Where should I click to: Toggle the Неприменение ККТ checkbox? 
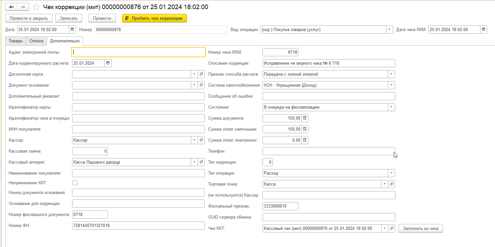point(75,183)
